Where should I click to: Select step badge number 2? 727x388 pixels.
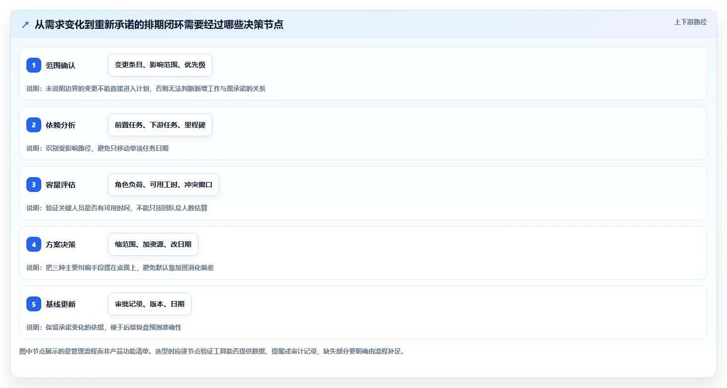pos(34,125)
